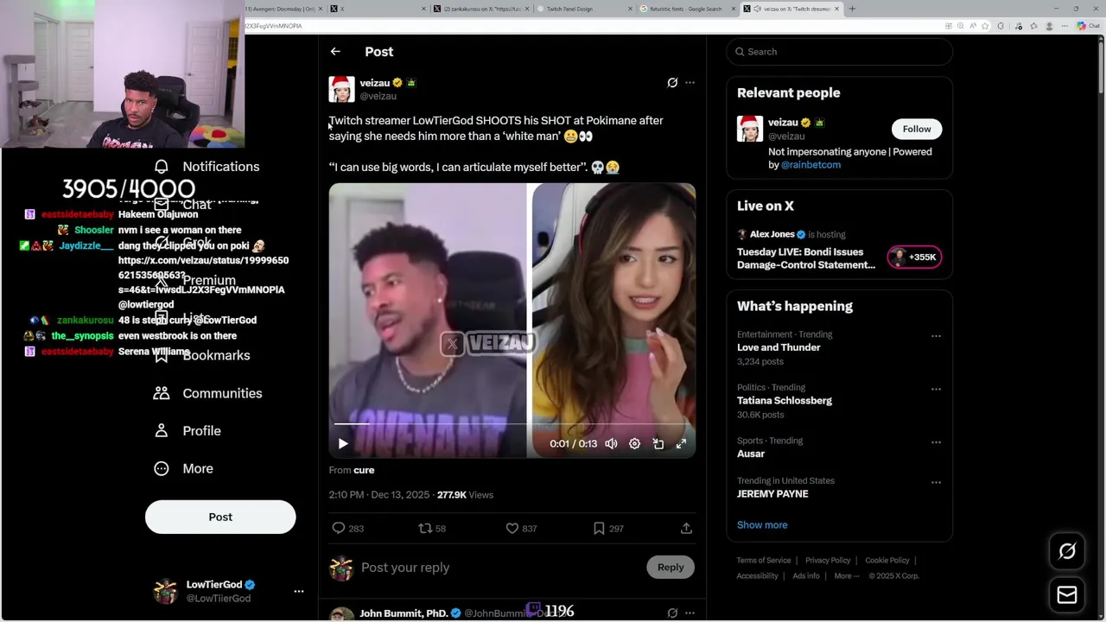Bookmark the post with 297 bookmarks

(608, 528)
